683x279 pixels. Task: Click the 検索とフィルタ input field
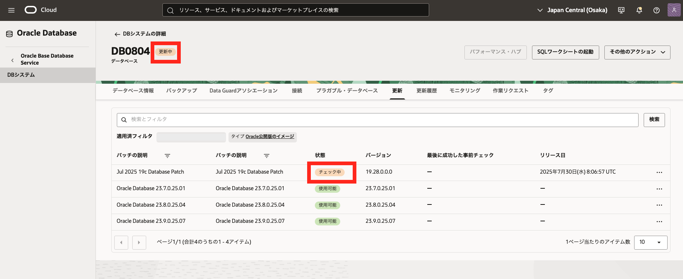(378, 120)
